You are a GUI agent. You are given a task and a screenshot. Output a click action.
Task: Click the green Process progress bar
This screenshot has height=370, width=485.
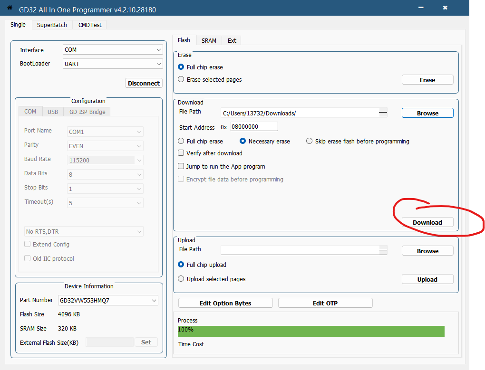click(311, 331)
